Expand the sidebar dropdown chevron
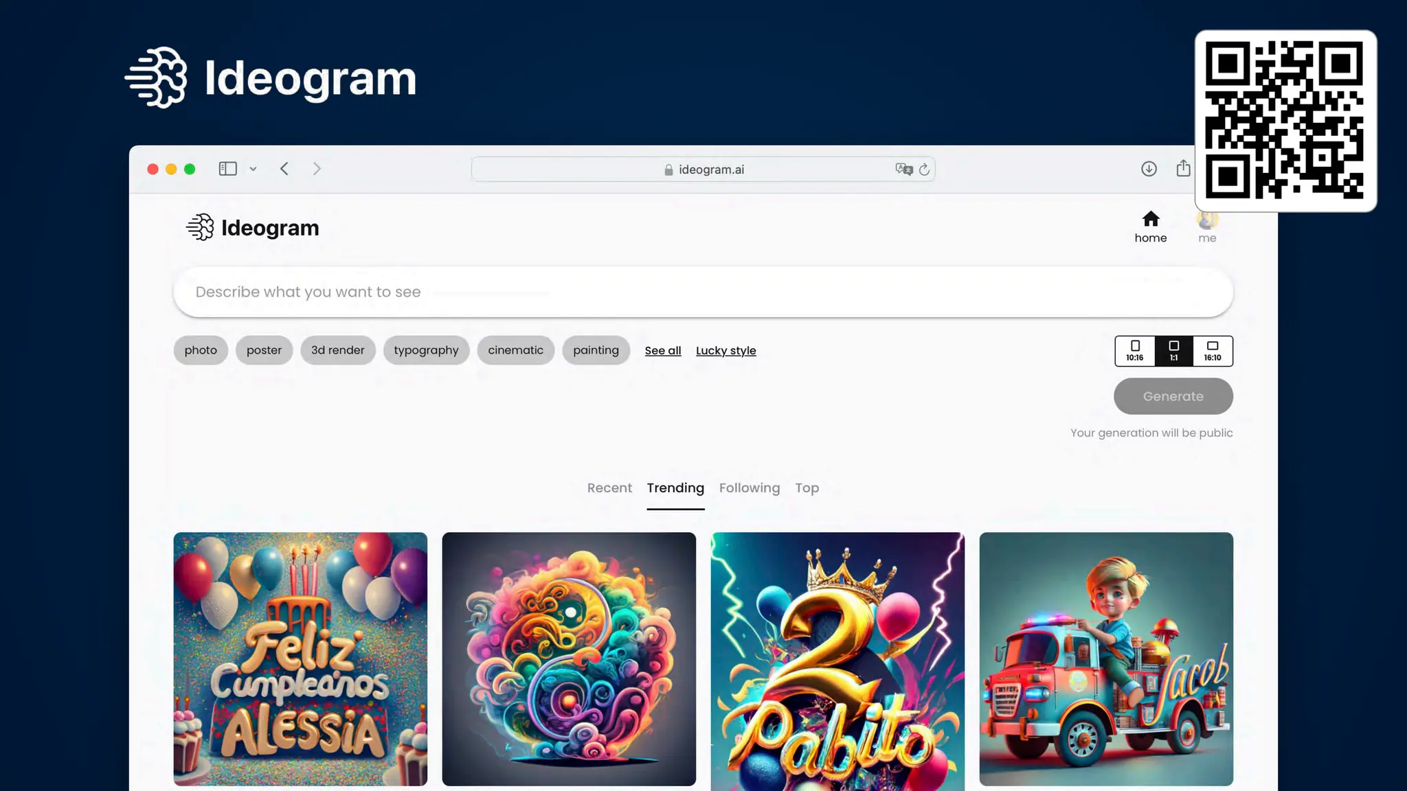Image resolution: width=1407 pixels, height=791 pixels. point(253,169)
